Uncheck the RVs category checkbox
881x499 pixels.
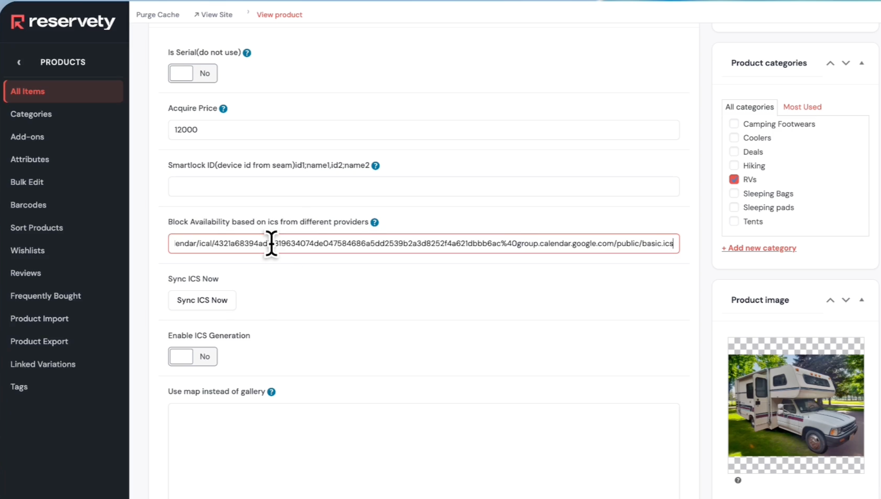tap(734, 179)
